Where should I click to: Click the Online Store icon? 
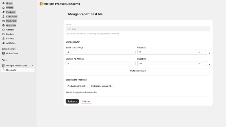pos(3,53)
